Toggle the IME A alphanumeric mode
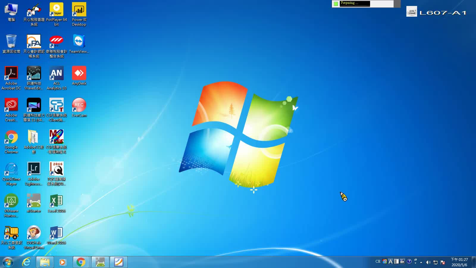Image resolution: width=476 pixels, height=268 pixels. (391, 261)
